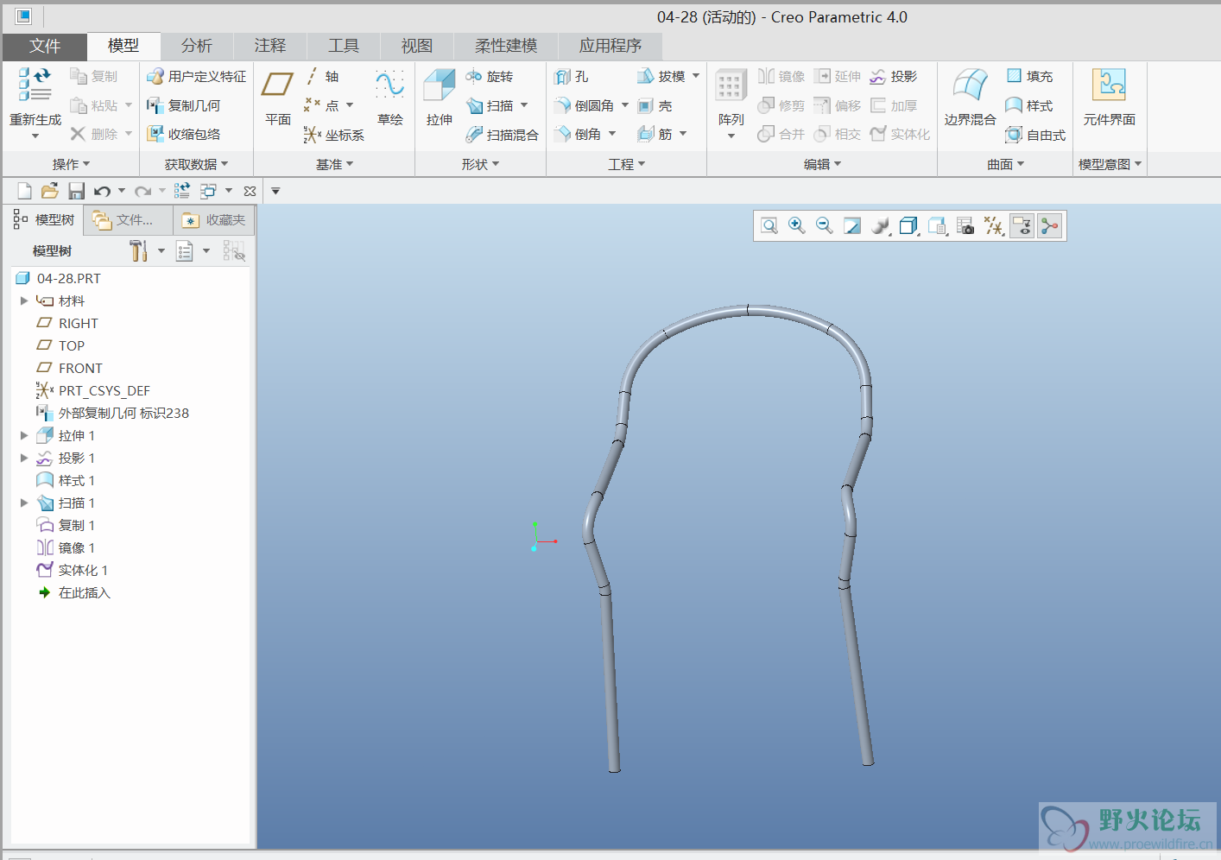Click the 填充 (Fill) surface tool
This screenshot has height=860, width=1221.
point(1029,77)
